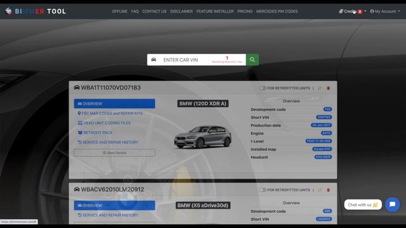Click the Development code badge for 120D
The height and width of the screenshot is (228, 406).
click(x=327, y=110)
